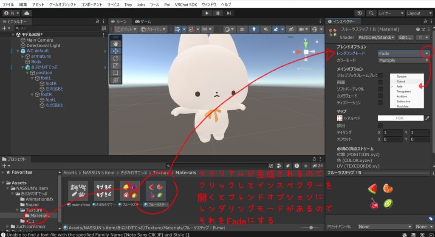Lock the Inspector panel
The image size is (435, 237).
[x=425, y=21]
